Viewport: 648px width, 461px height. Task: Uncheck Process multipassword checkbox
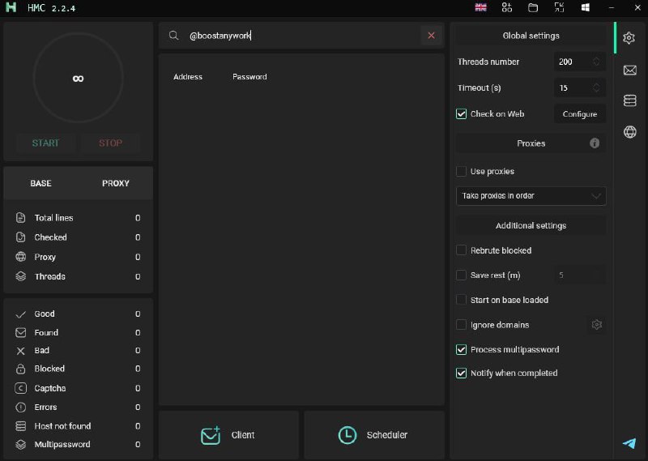coord(461,349)
